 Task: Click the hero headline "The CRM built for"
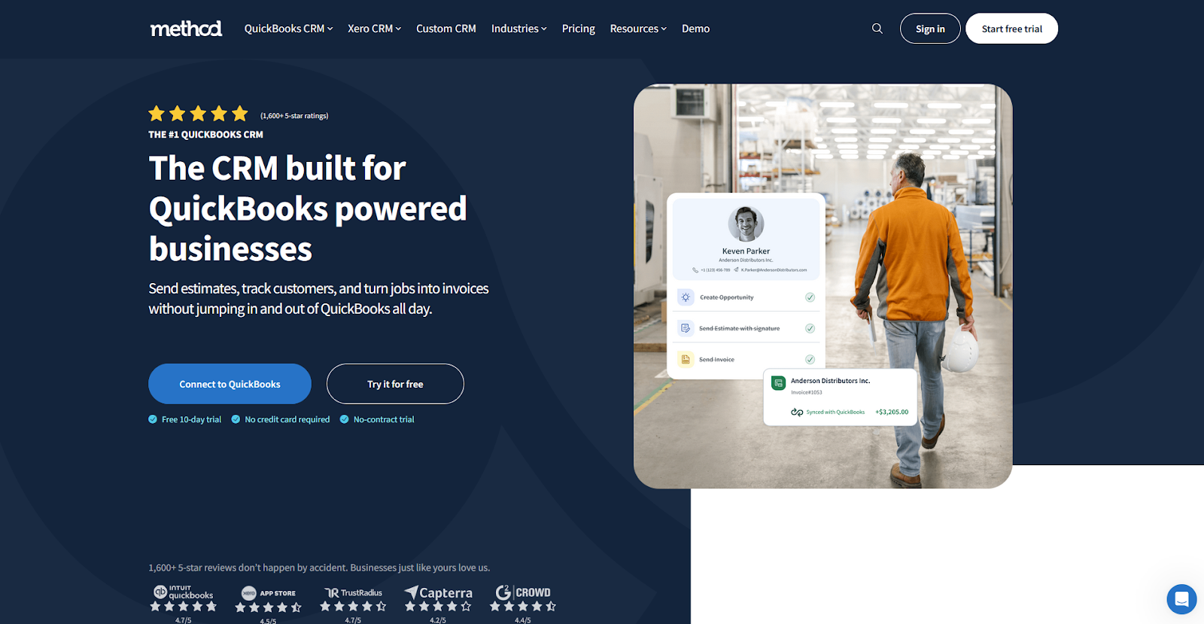[x=277, y=168]
